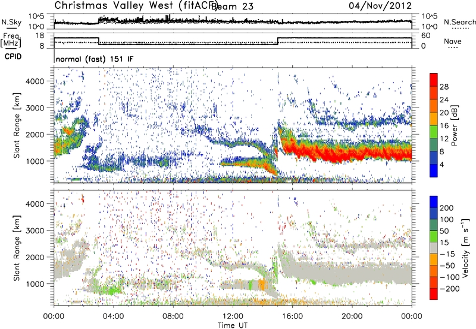Click the '04:00' time axis tick label
This screenshot has height=329, width=476.
[114, 317]
